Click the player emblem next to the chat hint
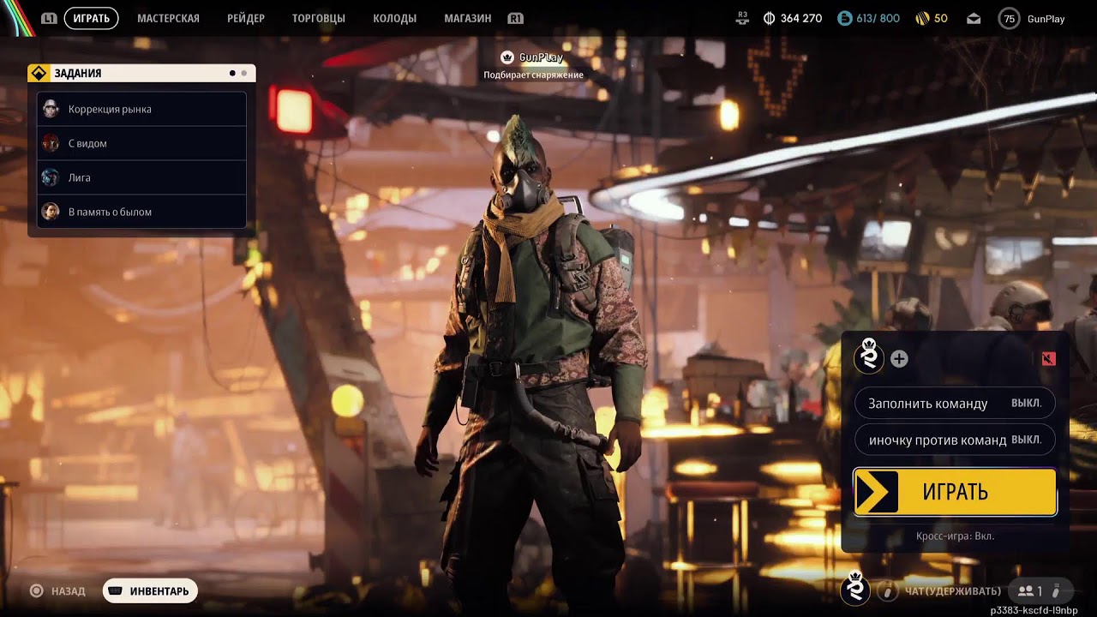 coord(854,588)
